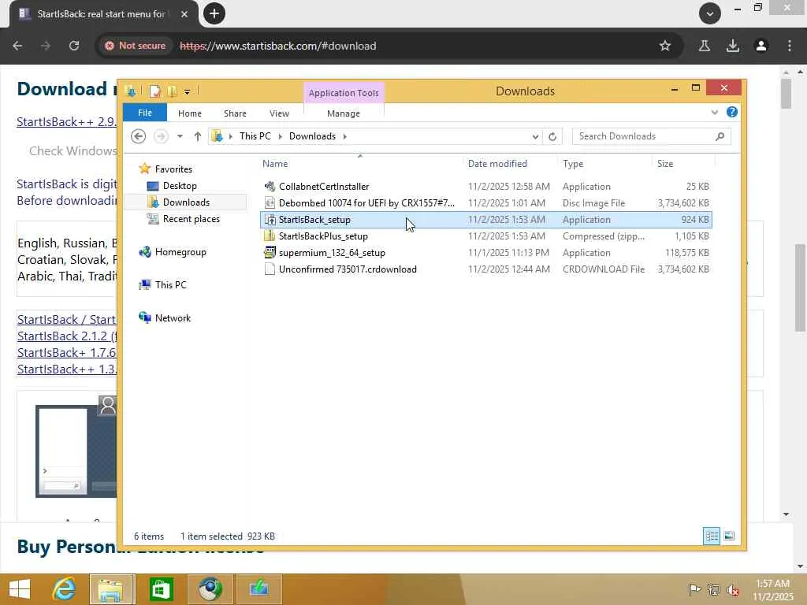The image size is (807, 605).
Task: Select Recent places in navigation pane
Action: 191,219
